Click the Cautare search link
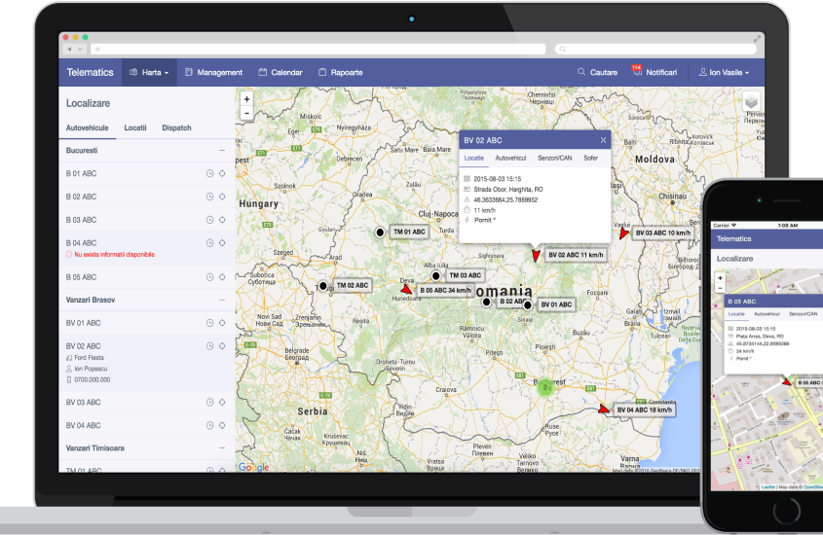The width and height of the screenshot is (823, 535). coord(597,72)
